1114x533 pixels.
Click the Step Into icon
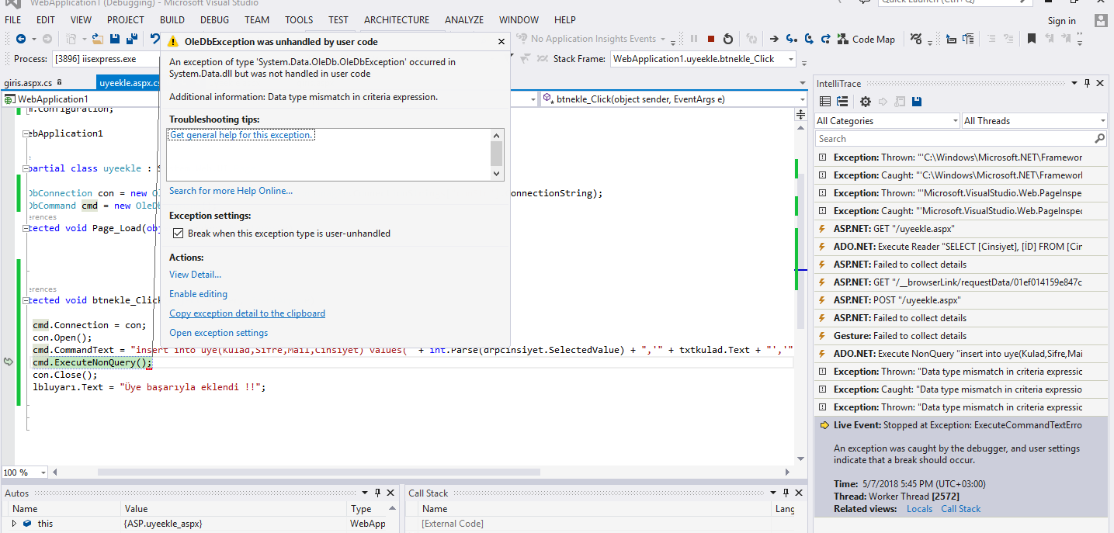tap(791, 39)
